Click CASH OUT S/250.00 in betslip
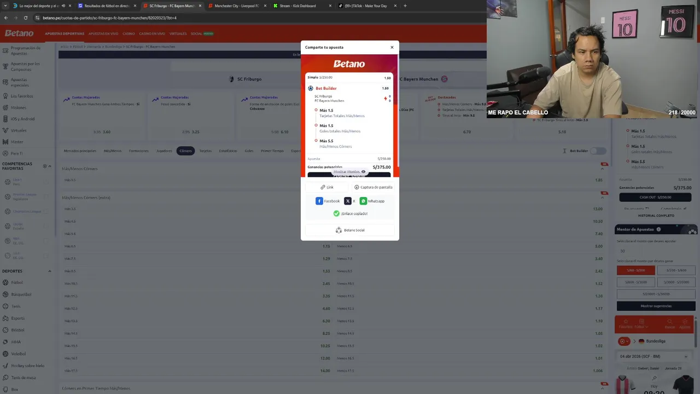 pos(654,197)
